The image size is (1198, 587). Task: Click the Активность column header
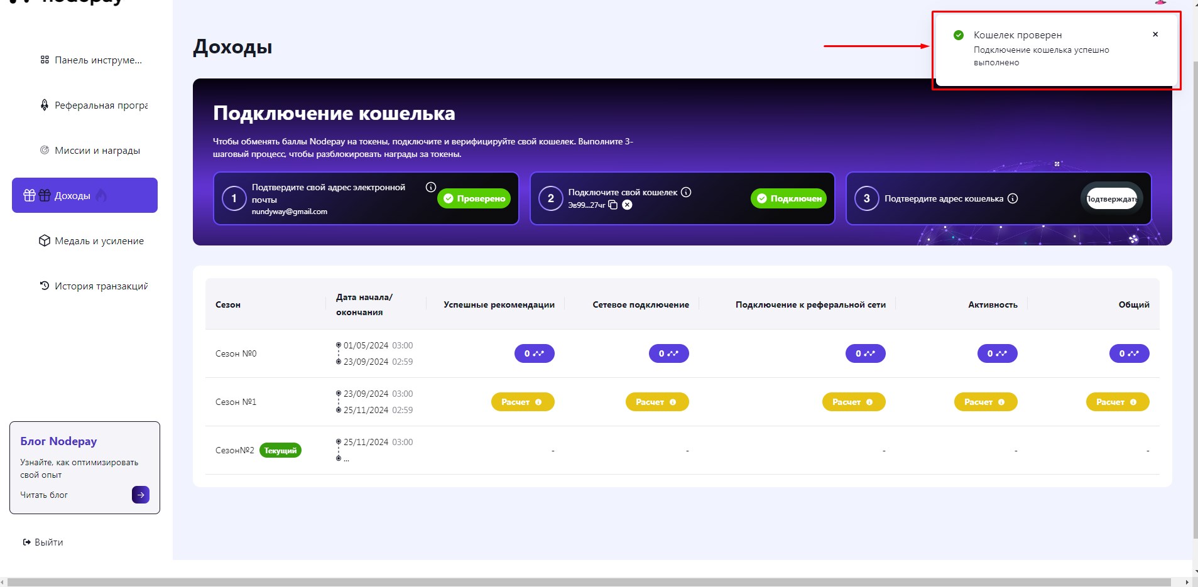pos(993,304)
